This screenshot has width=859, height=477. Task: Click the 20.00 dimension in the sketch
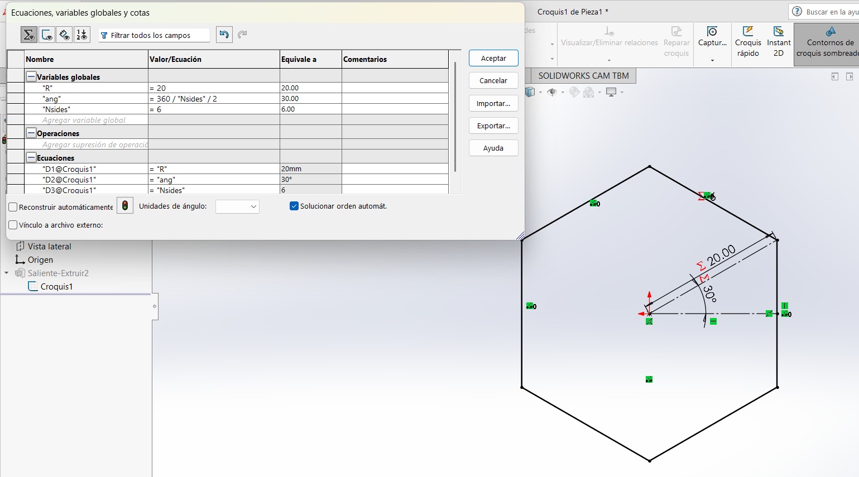tap(721, 255)
